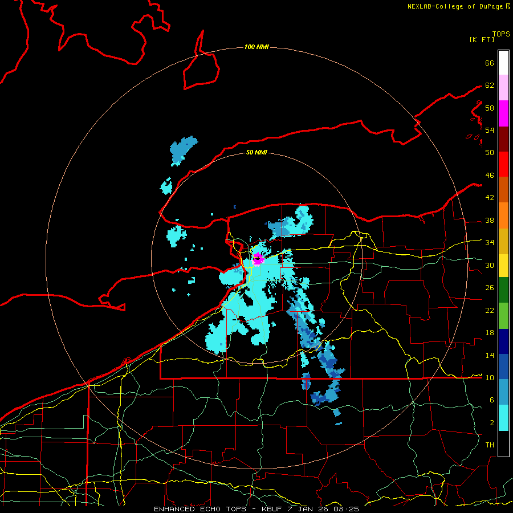
Task: Click the 46 legend value
Action: point(490,175)
